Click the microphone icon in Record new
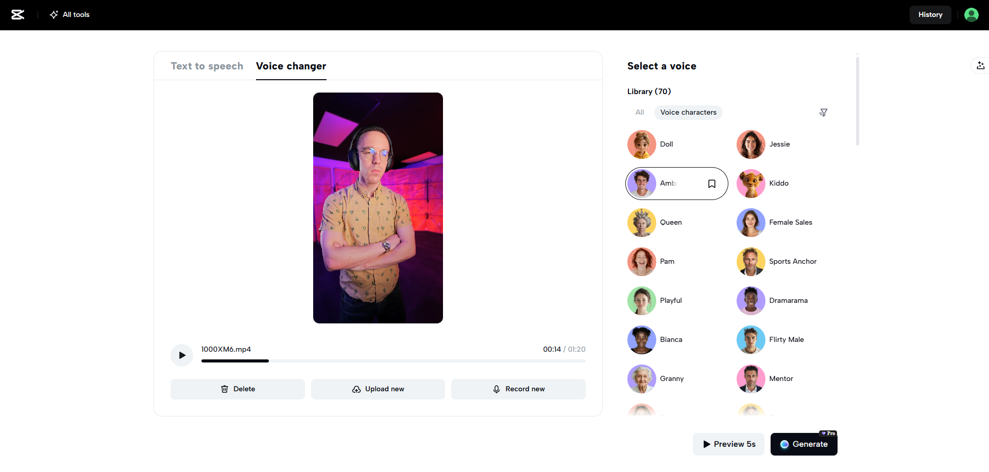Screen dimensions: 989x472 click(x=497, y=389)
